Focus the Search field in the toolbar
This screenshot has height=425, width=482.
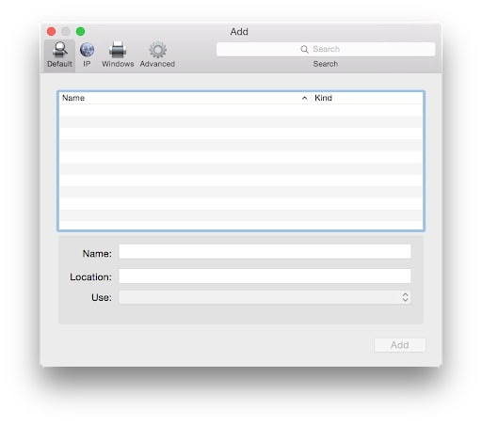pos(326,49)
